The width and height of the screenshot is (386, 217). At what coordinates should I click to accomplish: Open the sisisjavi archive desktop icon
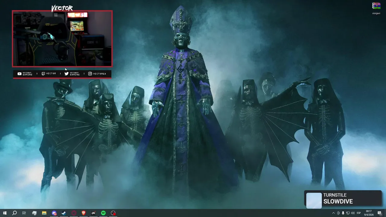pyautogui.click(x=376, y=8)
